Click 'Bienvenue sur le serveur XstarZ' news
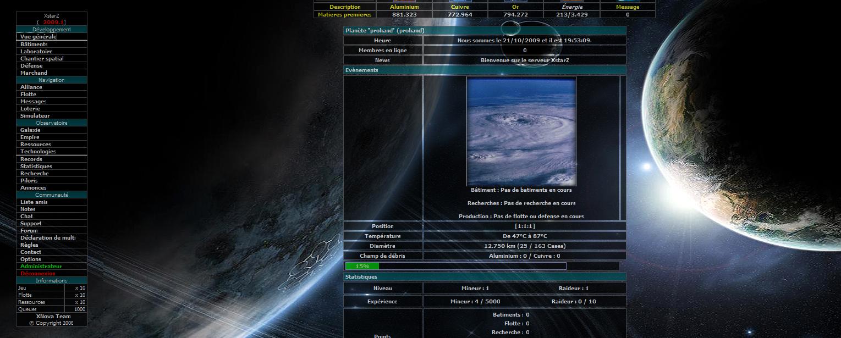Image resolution: width=841 pixels, height=338 pixels. tap(525, 60)
